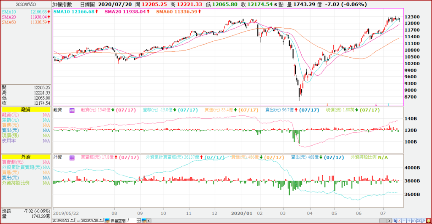Click the SMA60 row in left panel
This screenshot has height=224, width=432.
coord(26,22)
